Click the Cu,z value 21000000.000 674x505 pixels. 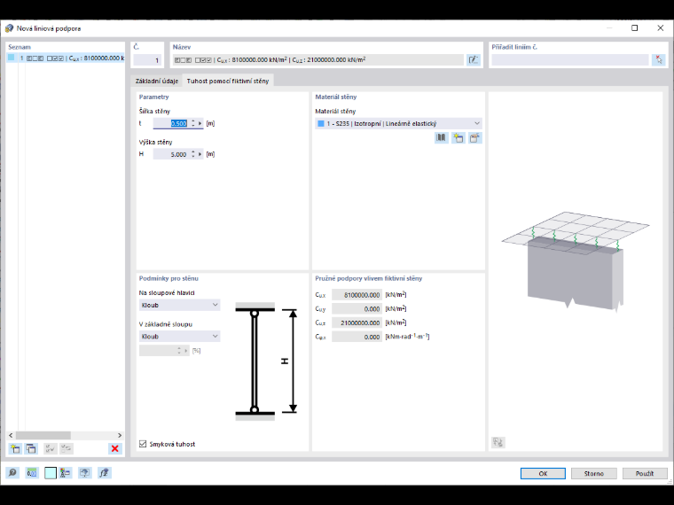[357, 322]
